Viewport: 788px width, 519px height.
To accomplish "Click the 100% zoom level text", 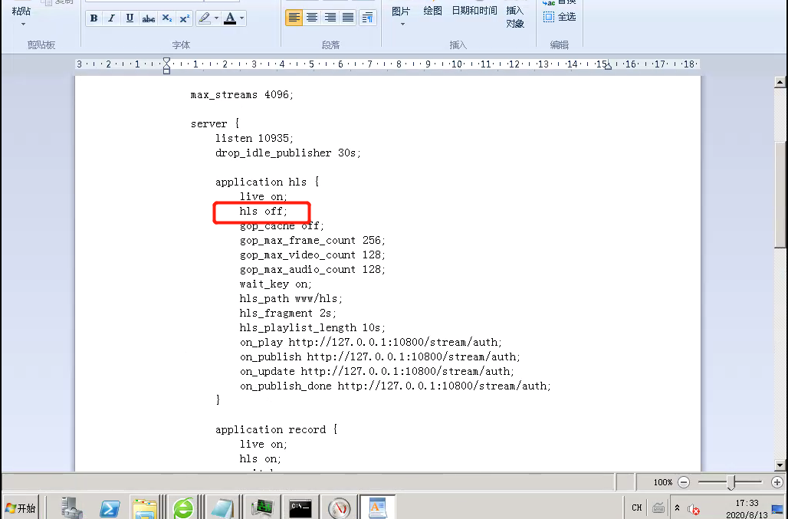I will (x=662, y=482).
